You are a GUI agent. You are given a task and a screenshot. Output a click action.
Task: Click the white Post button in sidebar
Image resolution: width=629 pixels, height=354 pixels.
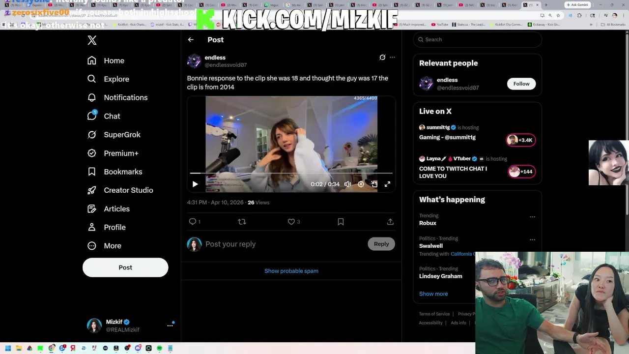point(125,267)
